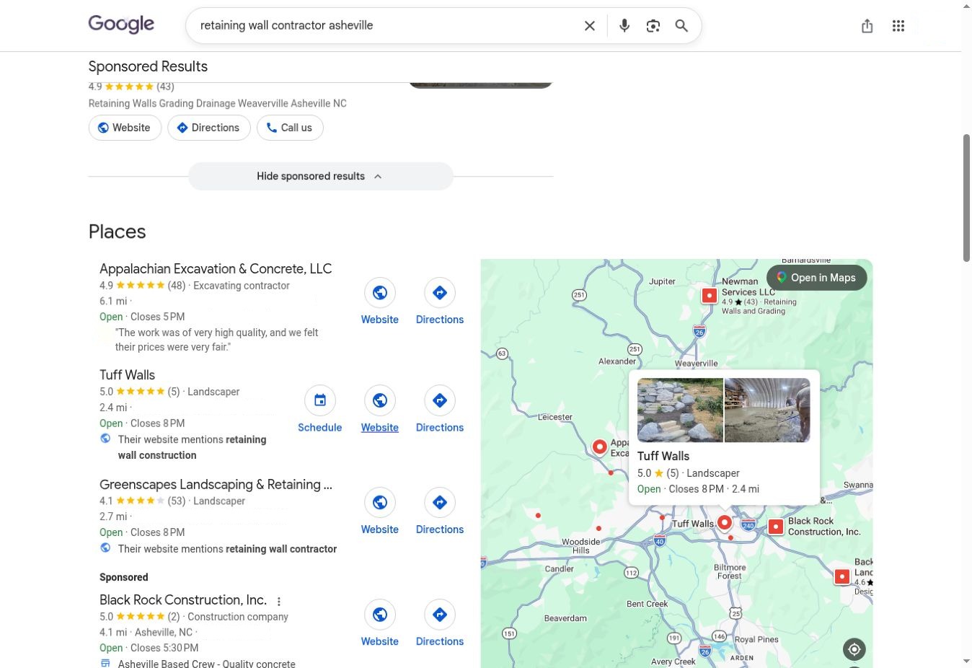The width and height of the screenshot is (972, 668).
Task: Get directions to Black Rock Construction
Action: click(440, 615)
